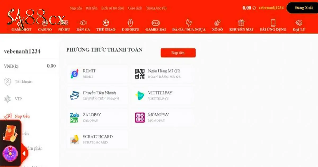Viewport: 318px width, 167px height.
Task: Click the Đăng Xuất logout button
Action: coord(304,8)
